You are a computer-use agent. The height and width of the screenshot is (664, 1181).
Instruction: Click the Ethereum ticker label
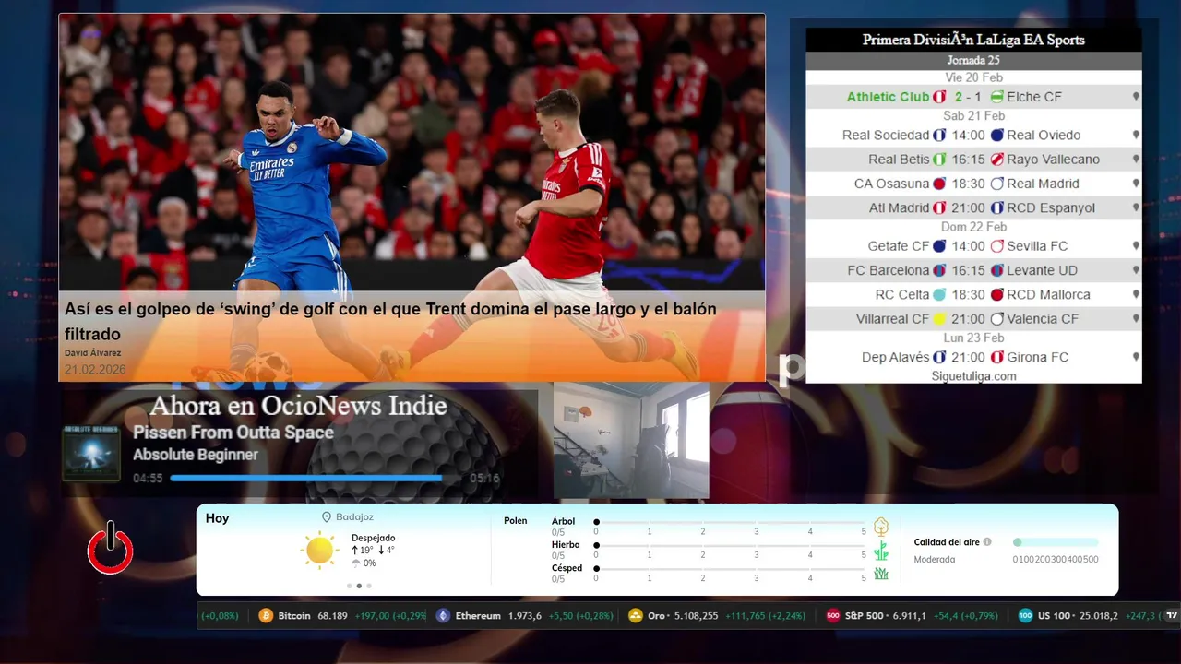pos(478,615)
